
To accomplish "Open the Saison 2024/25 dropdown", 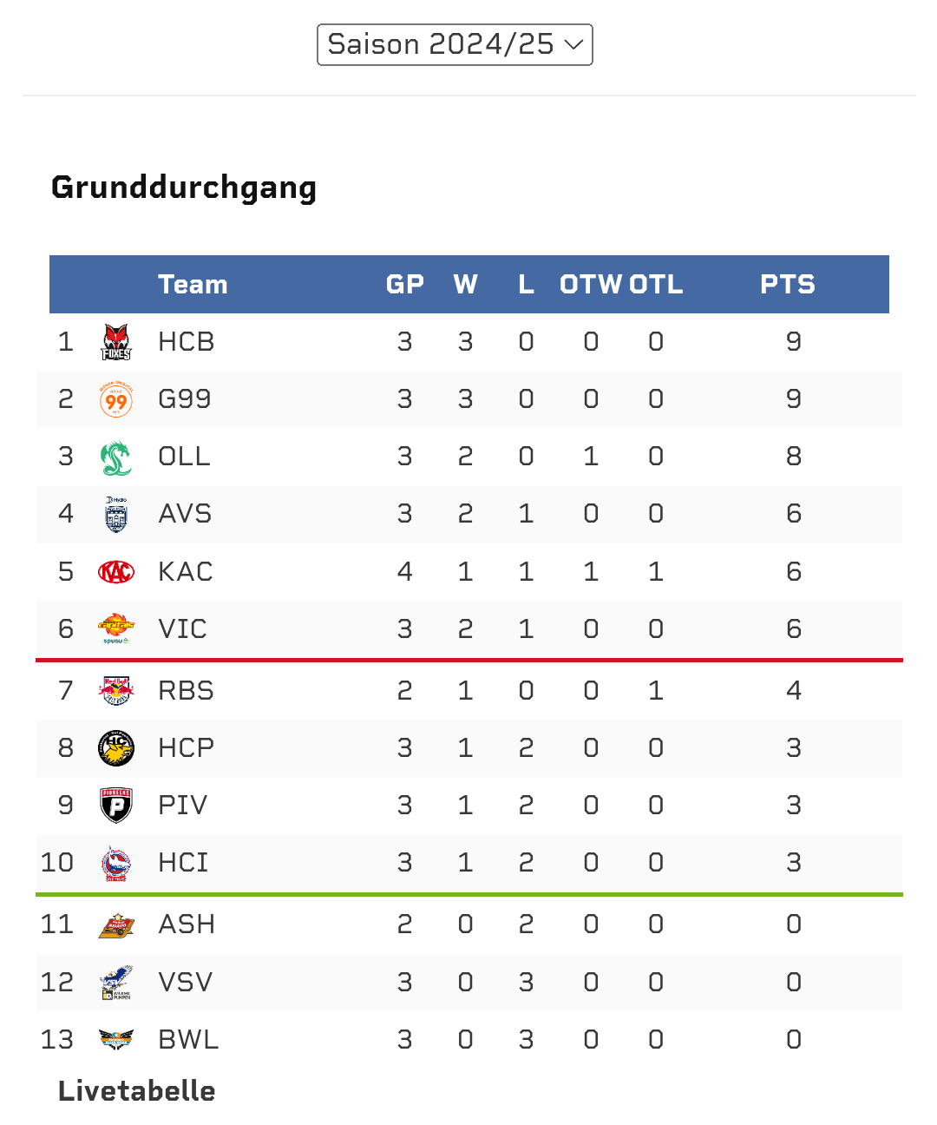I will tap(455, 44).
